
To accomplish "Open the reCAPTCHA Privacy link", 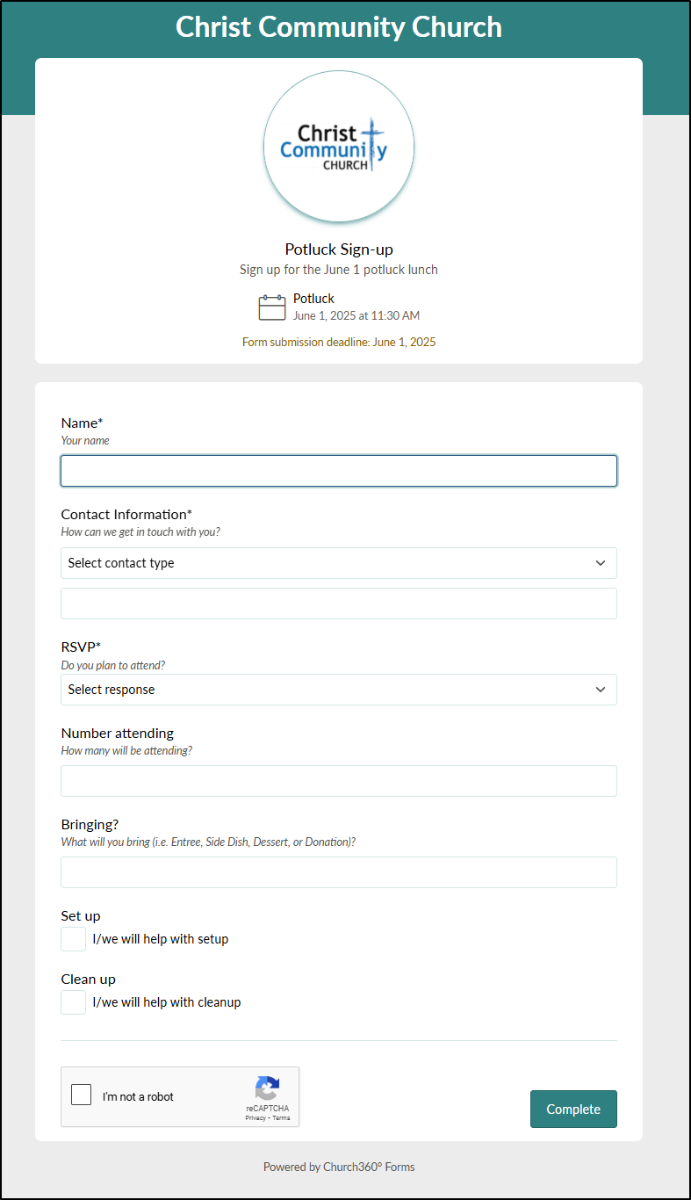I will [255, 1117].
